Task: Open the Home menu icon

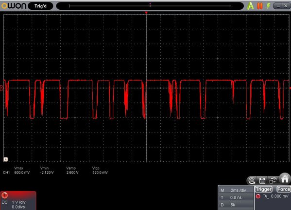Action: tap(285, 179)
